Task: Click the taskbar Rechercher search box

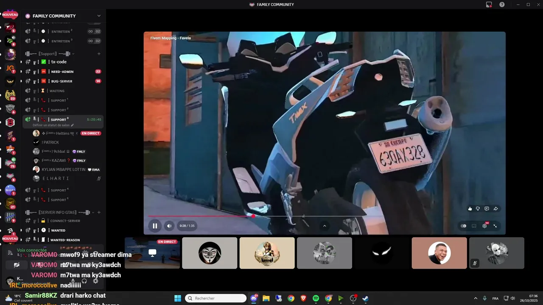Action: tap(216, 298)
